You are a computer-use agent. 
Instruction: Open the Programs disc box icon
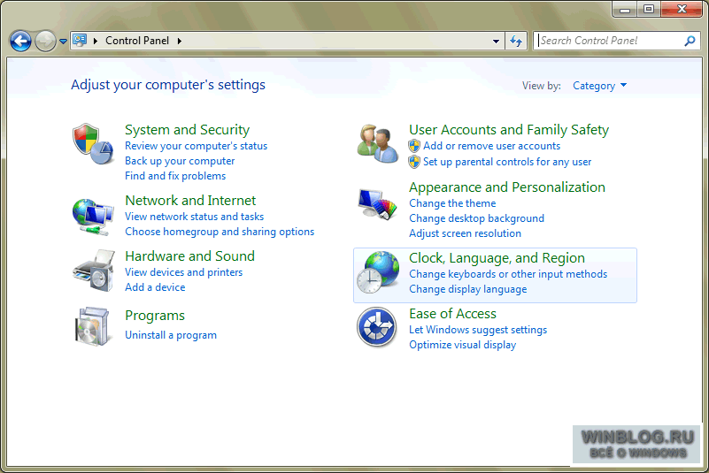coord(92,326)
